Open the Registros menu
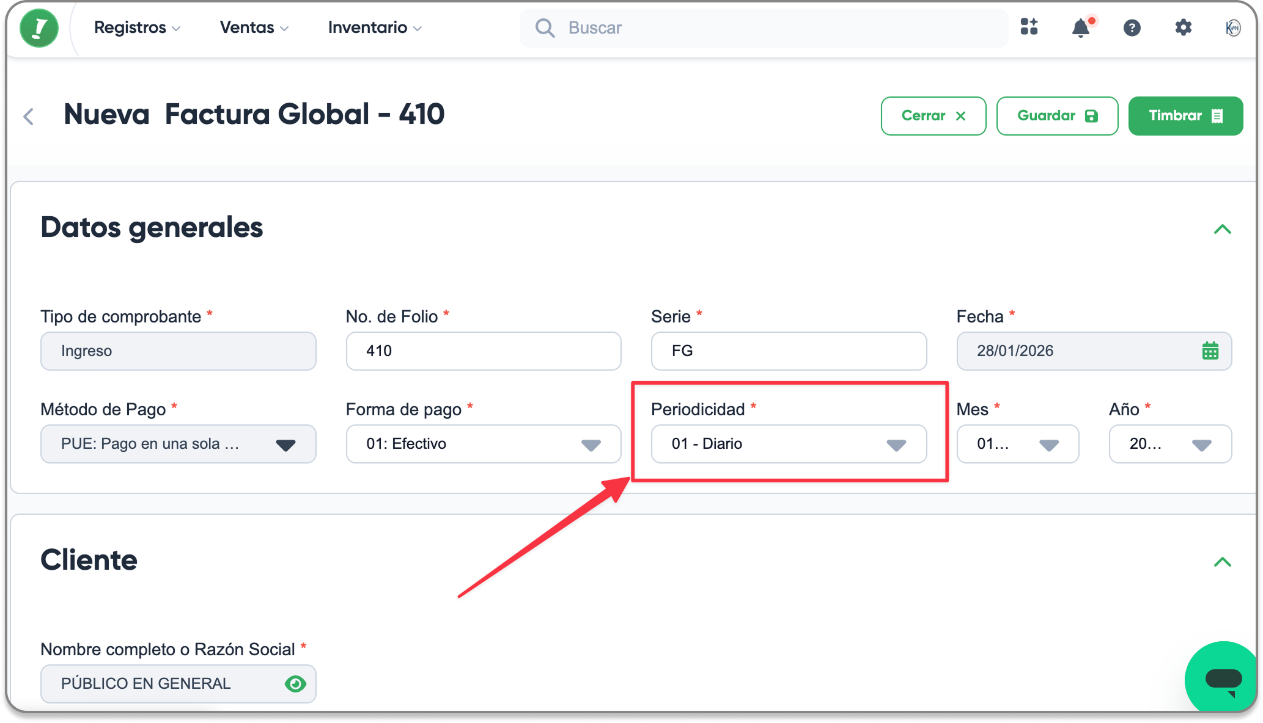The height and width of the screenshot is (723, 1263). coord(137,27)
